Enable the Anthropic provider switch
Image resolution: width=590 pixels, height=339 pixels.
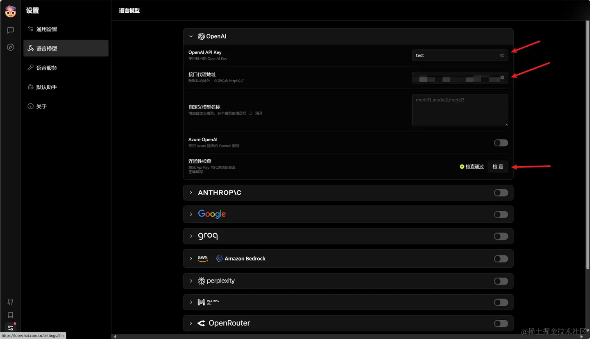[x=501, y=192]
